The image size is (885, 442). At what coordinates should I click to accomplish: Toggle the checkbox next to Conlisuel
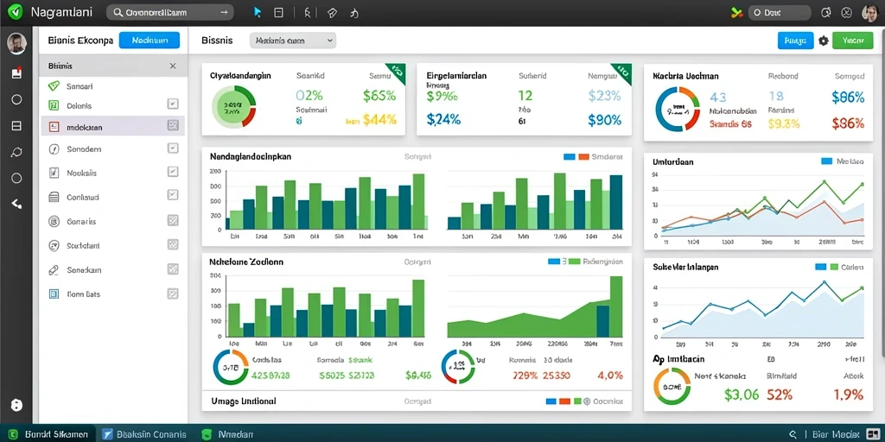(173, 195)
